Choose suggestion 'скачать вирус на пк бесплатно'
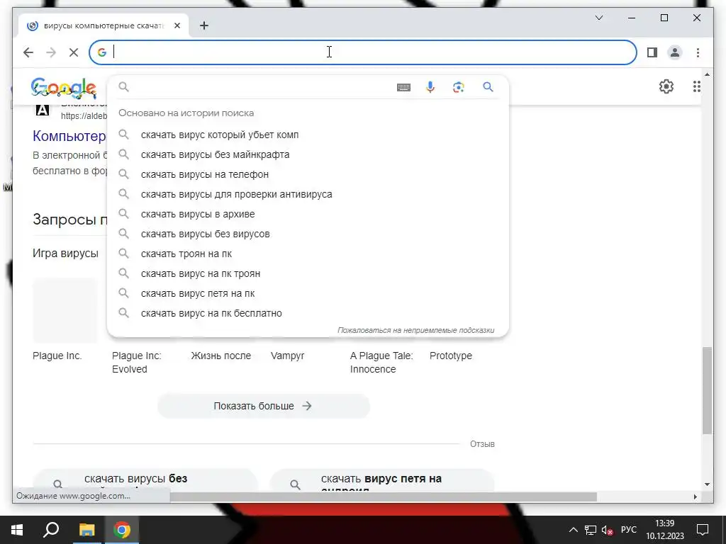 pyautogui.click(x=308, y=314)
